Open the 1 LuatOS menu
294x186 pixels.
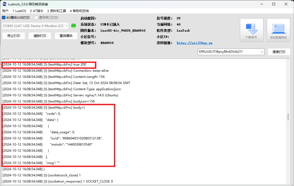click(x=19, y=11)
